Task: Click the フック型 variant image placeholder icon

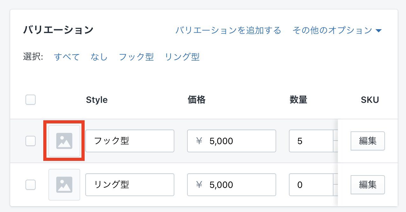Action: [64, 141]
